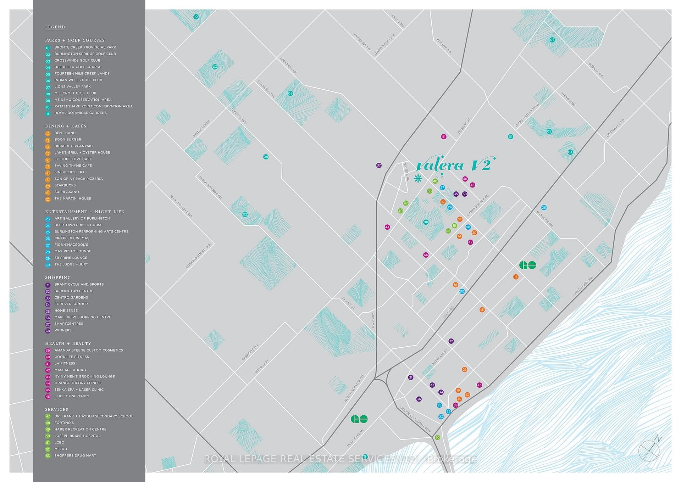Select map marker 37 SmartCentres
The width and height of the screenshot is (681, 482).
pyautogui.click(x=379, y=166)
